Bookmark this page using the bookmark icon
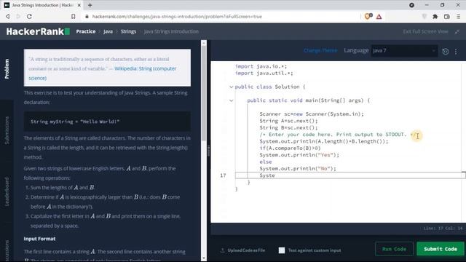 (73, 17)
